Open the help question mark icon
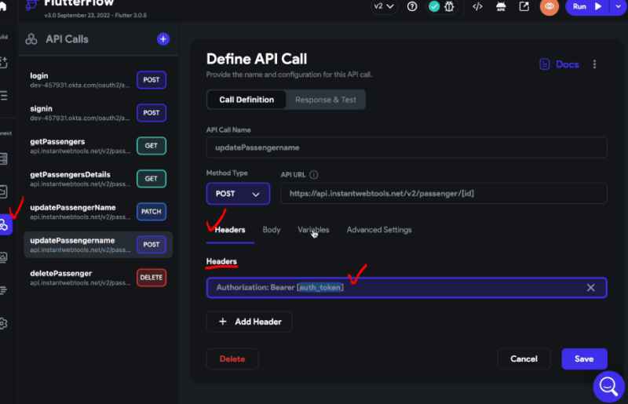 click(x=412, y=6)
